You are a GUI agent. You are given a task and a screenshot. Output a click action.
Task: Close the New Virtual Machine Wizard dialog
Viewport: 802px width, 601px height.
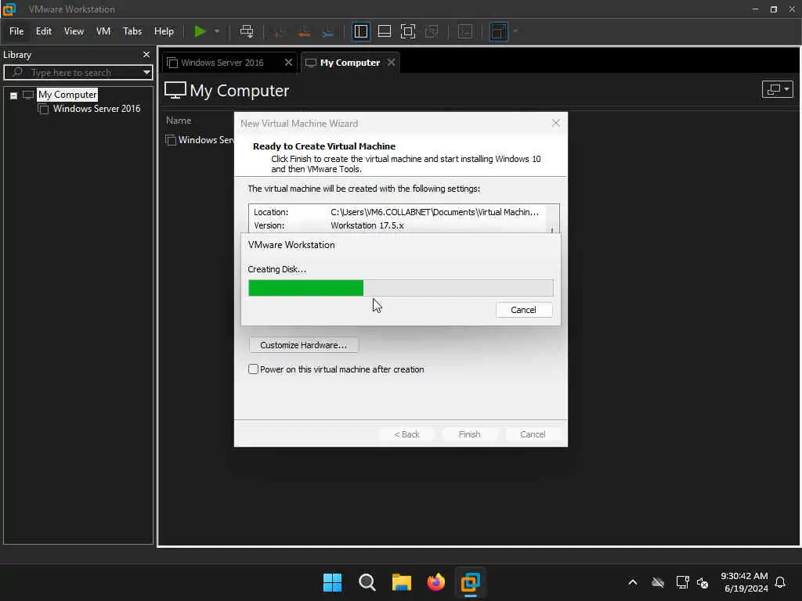pyautogui.click(x=556, y=123)
